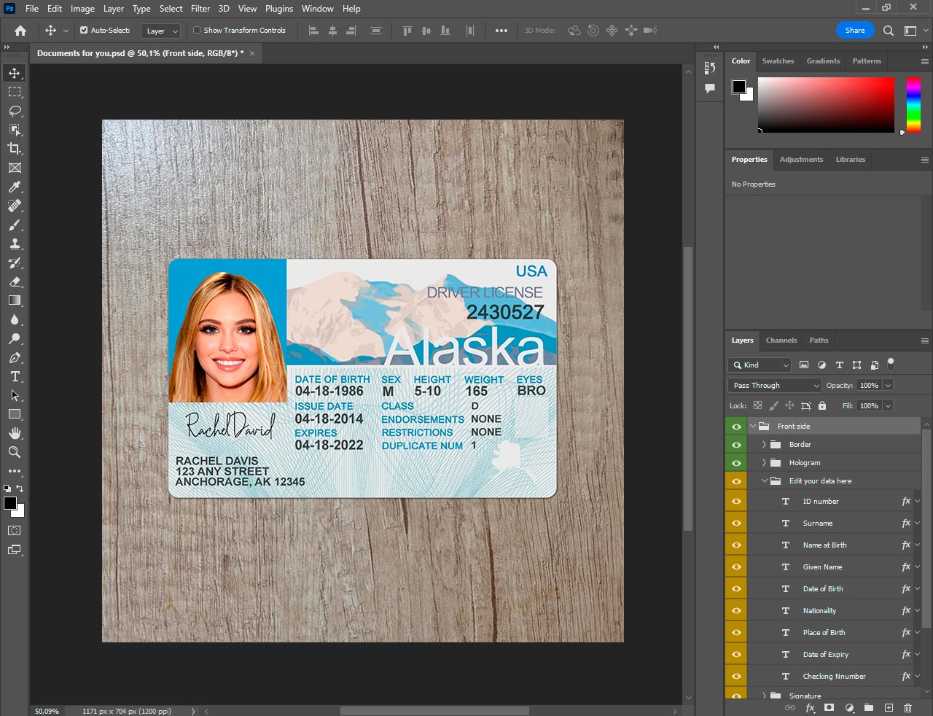Open the Adjustments panel tab
The width and height of the screenshot is (933, 716).
(x=801, y=160)
